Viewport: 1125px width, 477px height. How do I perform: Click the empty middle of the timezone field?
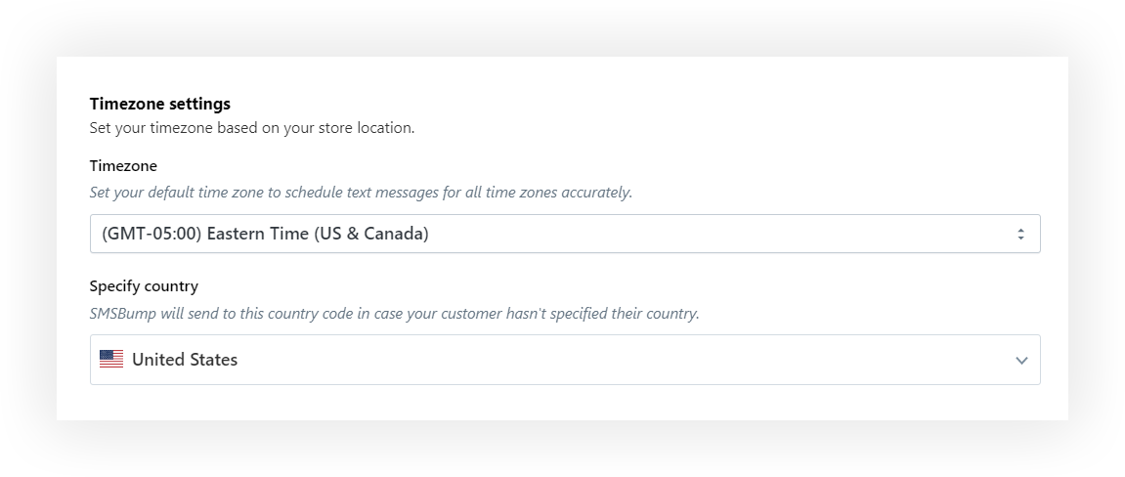[x=717, y=234]
